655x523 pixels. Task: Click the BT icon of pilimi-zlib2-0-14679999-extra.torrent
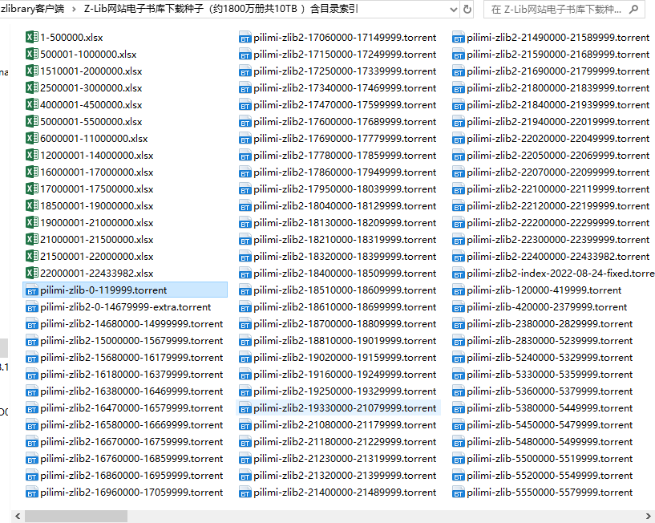(32, 307)
